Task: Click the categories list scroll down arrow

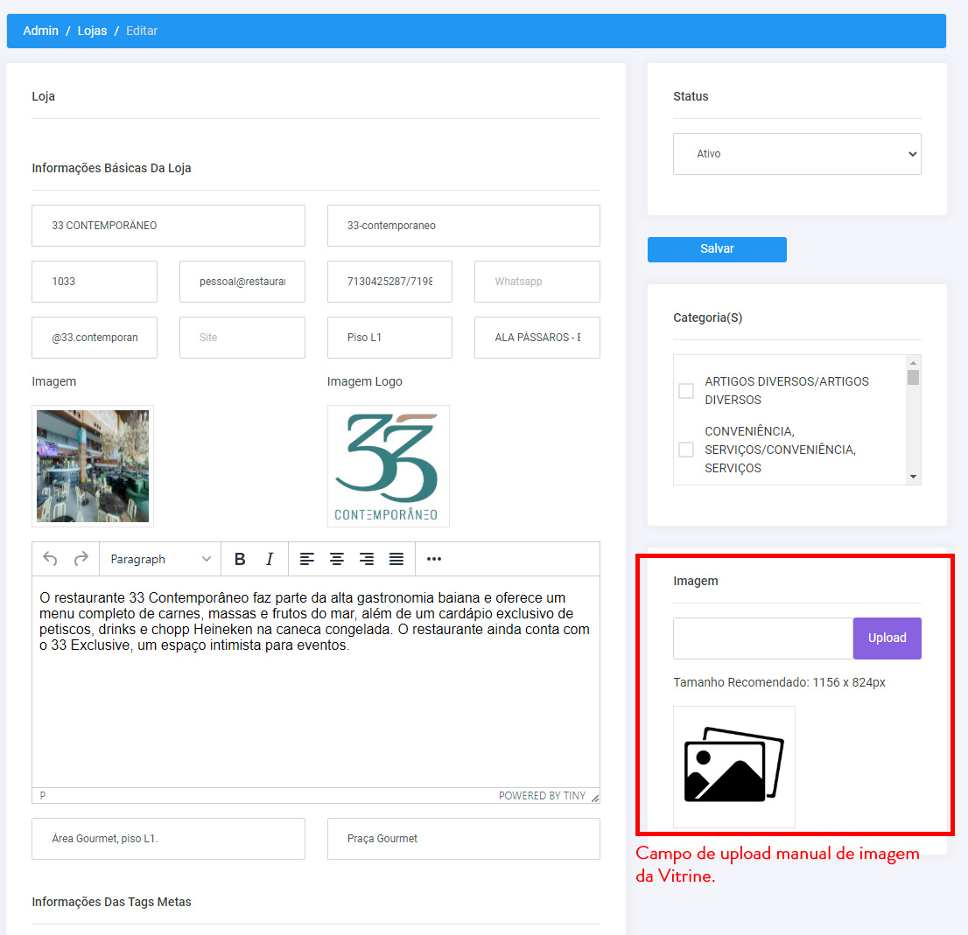Action: pos(913,477)
